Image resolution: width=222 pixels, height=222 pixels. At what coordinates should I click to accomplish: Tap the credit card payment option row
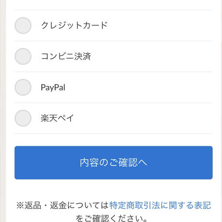pos(113,26)
